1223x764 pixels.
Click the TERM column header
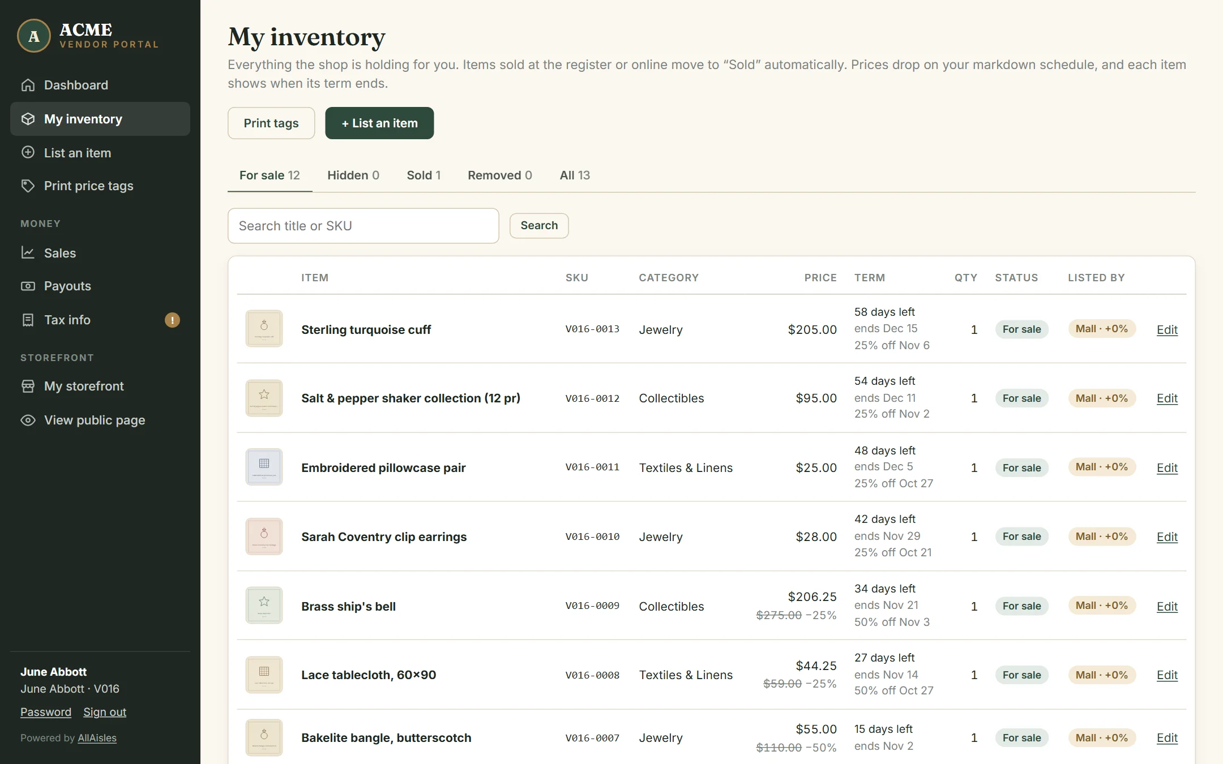(x=870, y=277)
